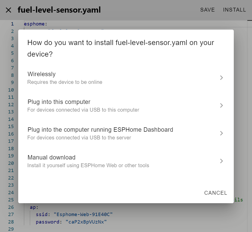This screenshot has width=252, height=232.
Task: Click the ssid line with Esphome-Web-91E40C
Action: point(74,214)
